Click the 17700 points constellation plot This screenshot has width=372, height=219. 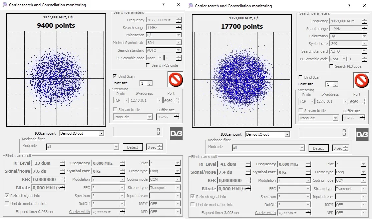point(242,80)
